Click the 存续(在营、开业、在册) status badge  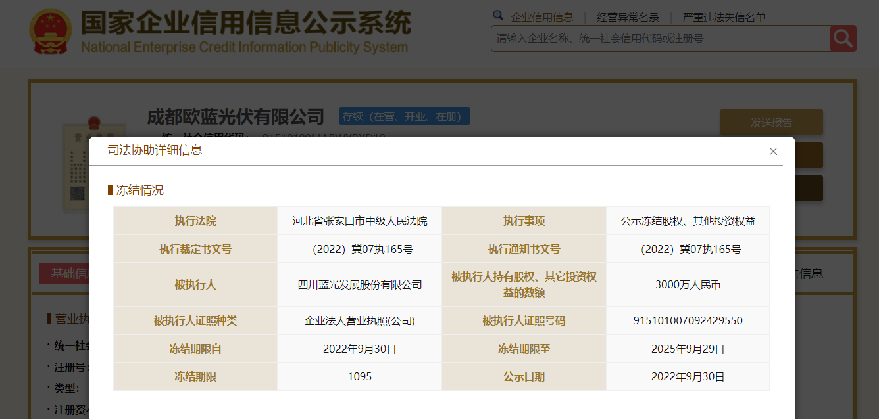pos(405,116)
